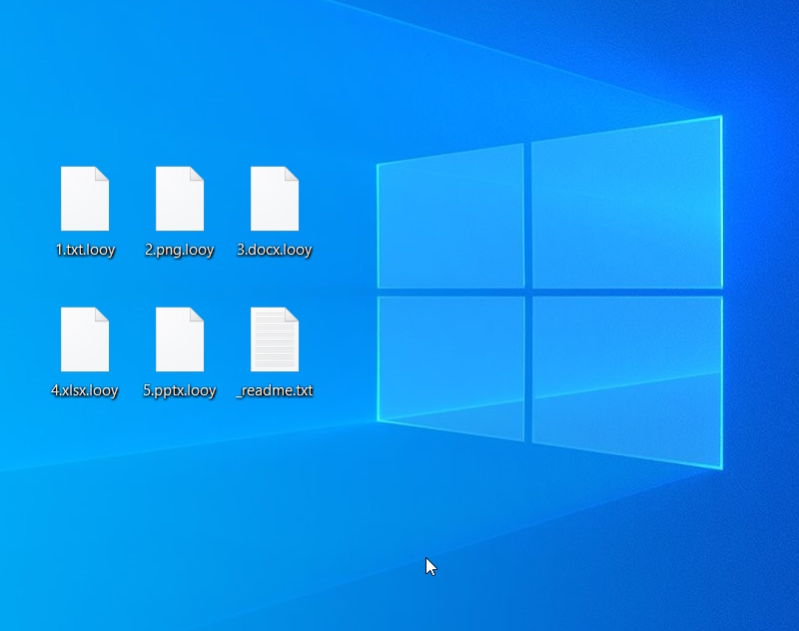
Task: Click the "3.docx.looy" filename label
Action: [x=275, y=250]
